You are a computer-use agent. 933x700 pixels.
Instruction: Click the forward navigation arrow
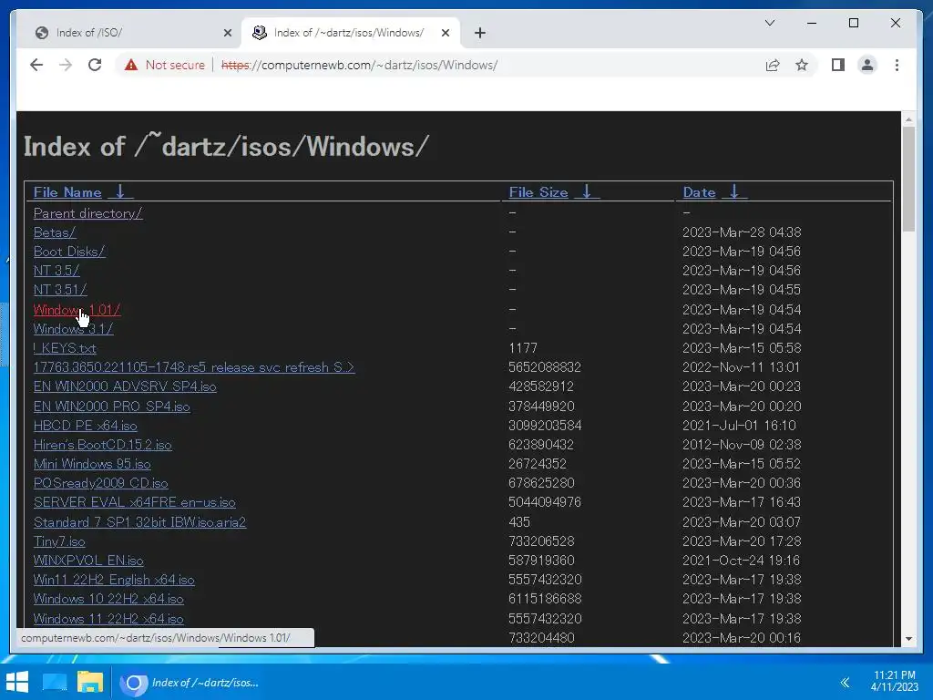(66, 65)
